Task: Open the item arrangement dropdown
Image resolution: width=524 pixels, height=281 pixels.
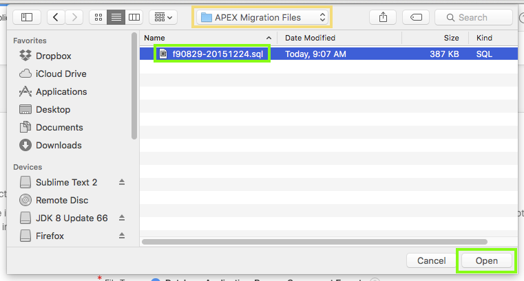Action: tap(163, 17)
